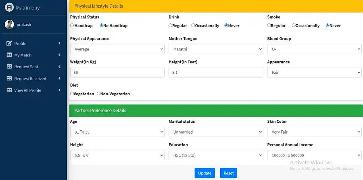Open the Mother Tongue dropdown
The height and width of the screenshot is (180, 363).
coord(216,49)
